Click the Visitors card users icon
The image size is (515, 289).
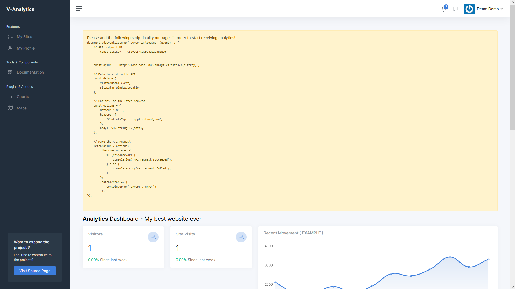coord(153,237)
